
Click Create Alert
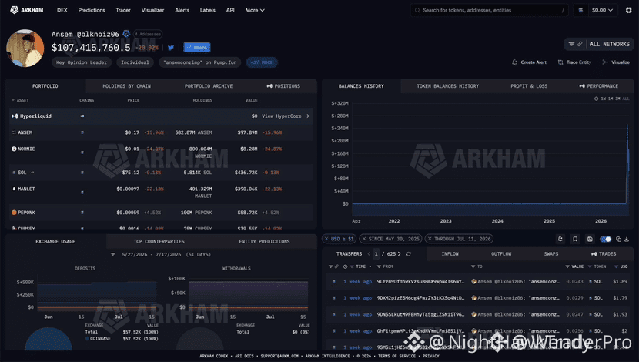[530, 62]
